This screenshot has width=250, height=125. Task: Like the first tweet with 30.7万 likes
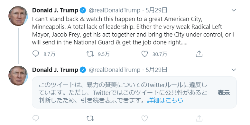click(x=144, y=54)
